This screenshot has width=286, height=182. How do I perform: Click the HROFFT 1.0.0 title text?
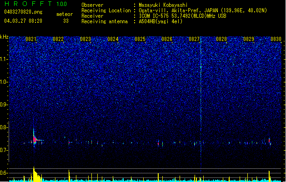coord(35,4)
